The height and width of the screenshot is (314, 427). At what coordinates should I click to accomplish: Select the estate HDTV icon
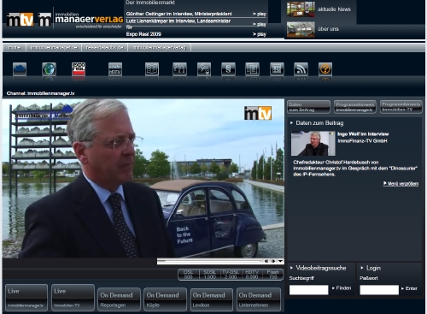115,68
